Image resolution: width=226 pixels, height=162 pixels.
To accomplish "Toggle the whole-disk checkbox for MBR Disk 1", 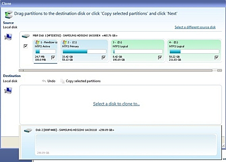I will [x=26, y=46].
